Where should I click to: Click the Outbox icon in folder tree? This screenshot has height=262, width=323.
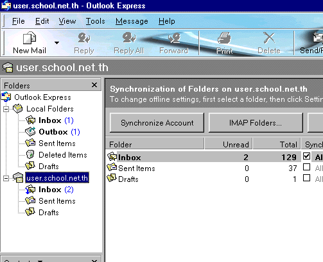coord(30,131)
